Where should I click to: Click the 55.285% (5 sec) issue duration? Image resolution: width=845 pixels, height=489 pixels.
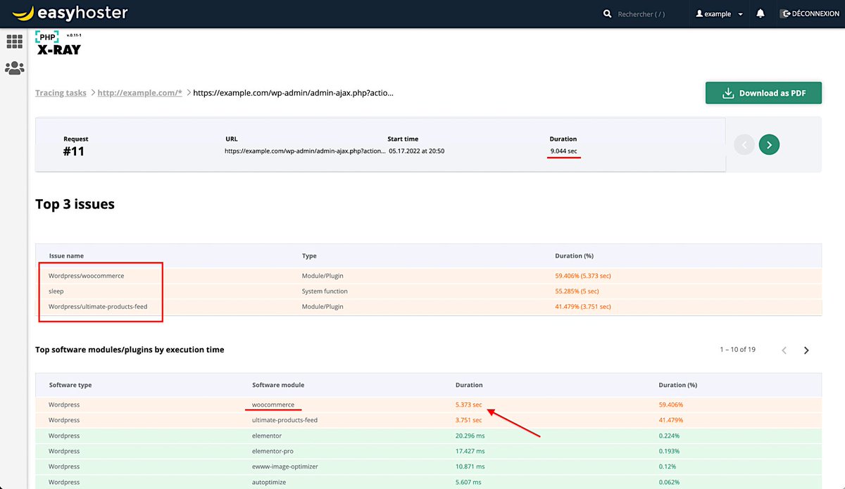point(577,291)
